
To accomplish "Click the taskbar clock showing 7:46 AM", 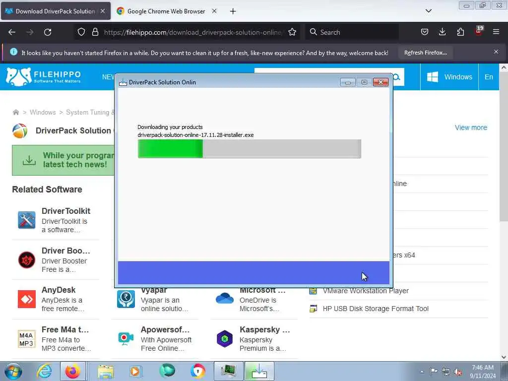I will (x=482, y=371).
